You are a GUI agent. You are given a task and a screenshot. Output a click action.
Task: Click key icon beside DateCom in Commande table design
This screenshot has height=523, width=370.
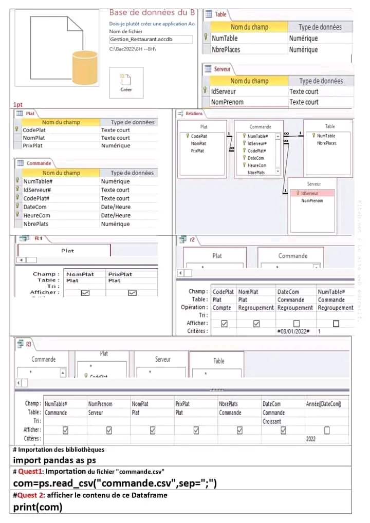(x=17, y=207)
